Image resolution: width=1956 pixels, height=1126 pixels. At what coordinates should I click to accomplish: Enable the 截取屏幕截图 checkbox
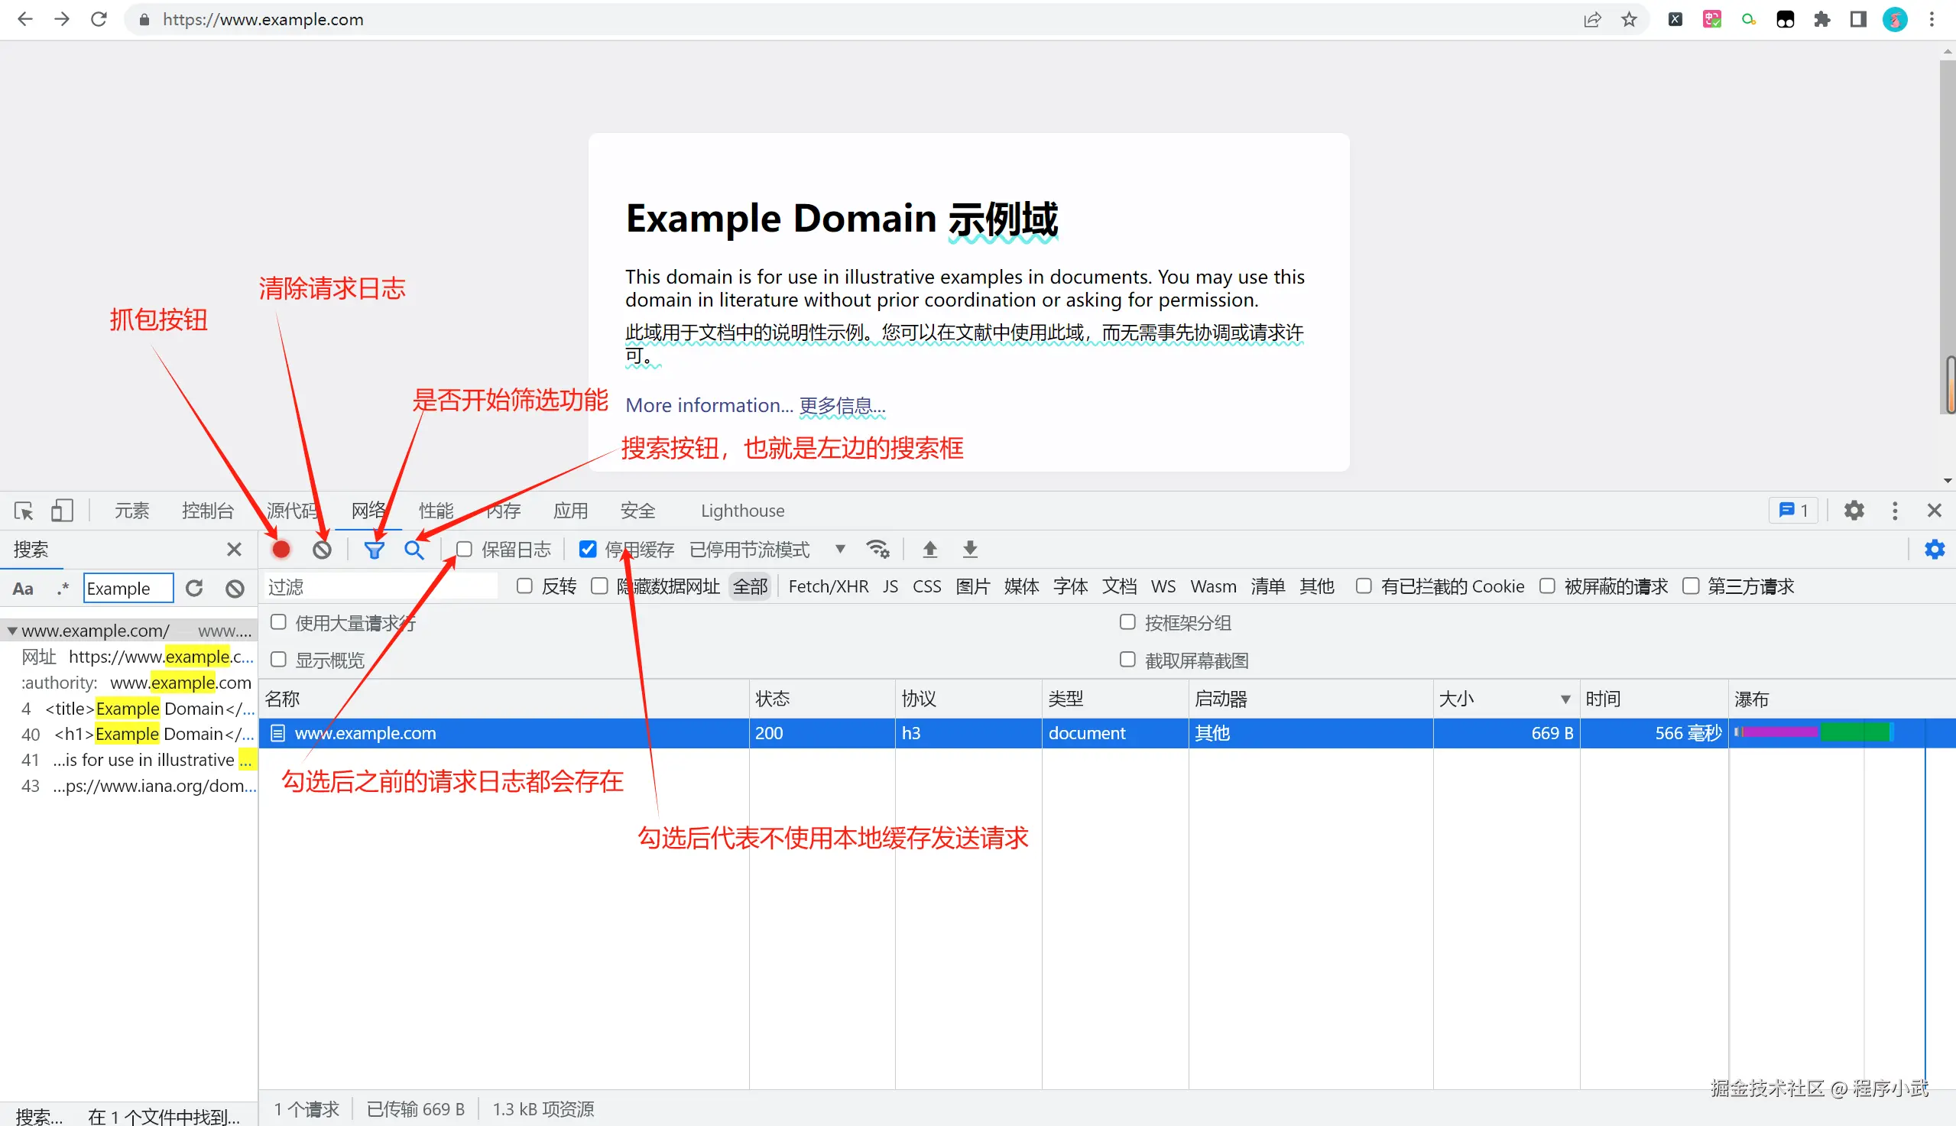coord(1127,660)
